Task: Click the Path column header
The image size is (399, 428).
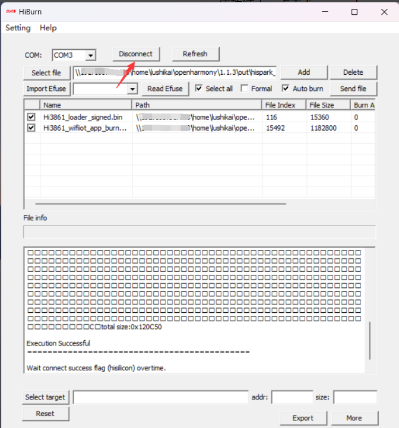Action: coord(197,105)
